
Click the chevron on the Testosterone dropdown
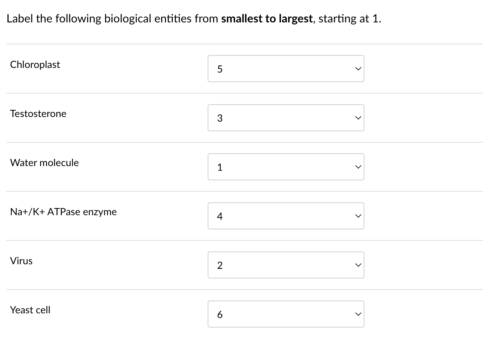358,117
